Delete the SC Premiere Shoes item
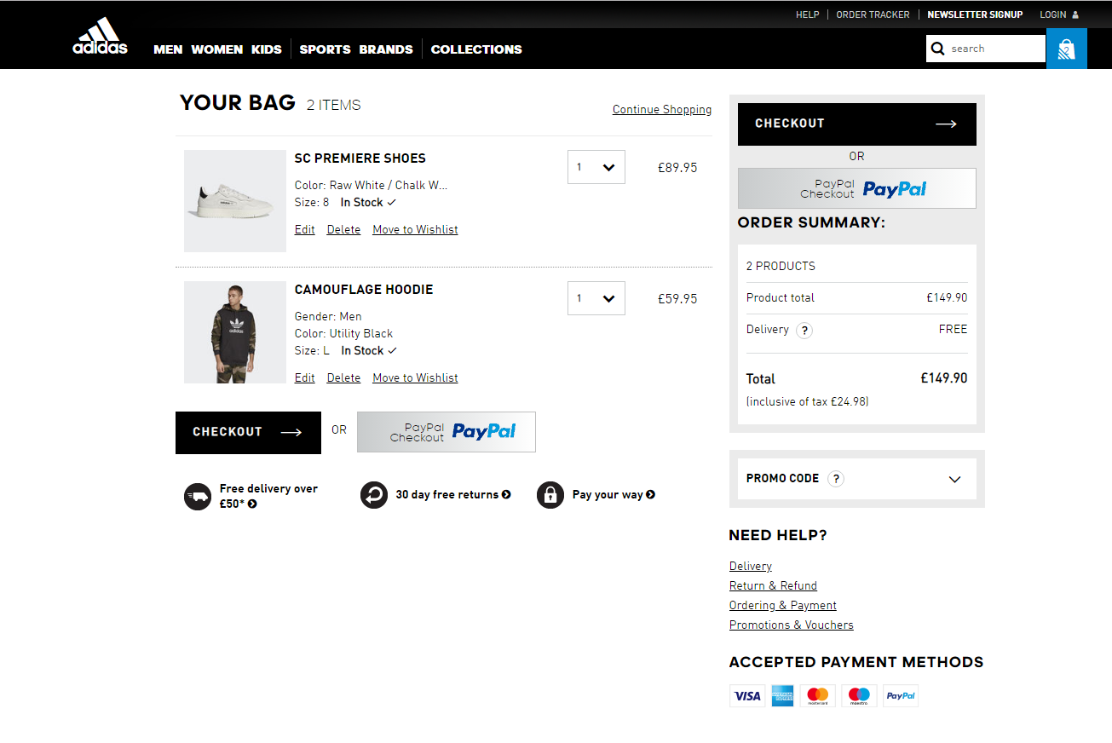1112x743 pixels. point(343,229)
